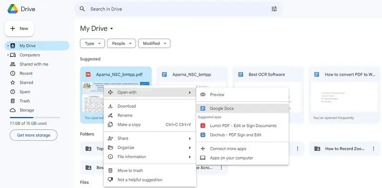
Task: Open the Type filter dropdown
Action: [x=92, y=43]
